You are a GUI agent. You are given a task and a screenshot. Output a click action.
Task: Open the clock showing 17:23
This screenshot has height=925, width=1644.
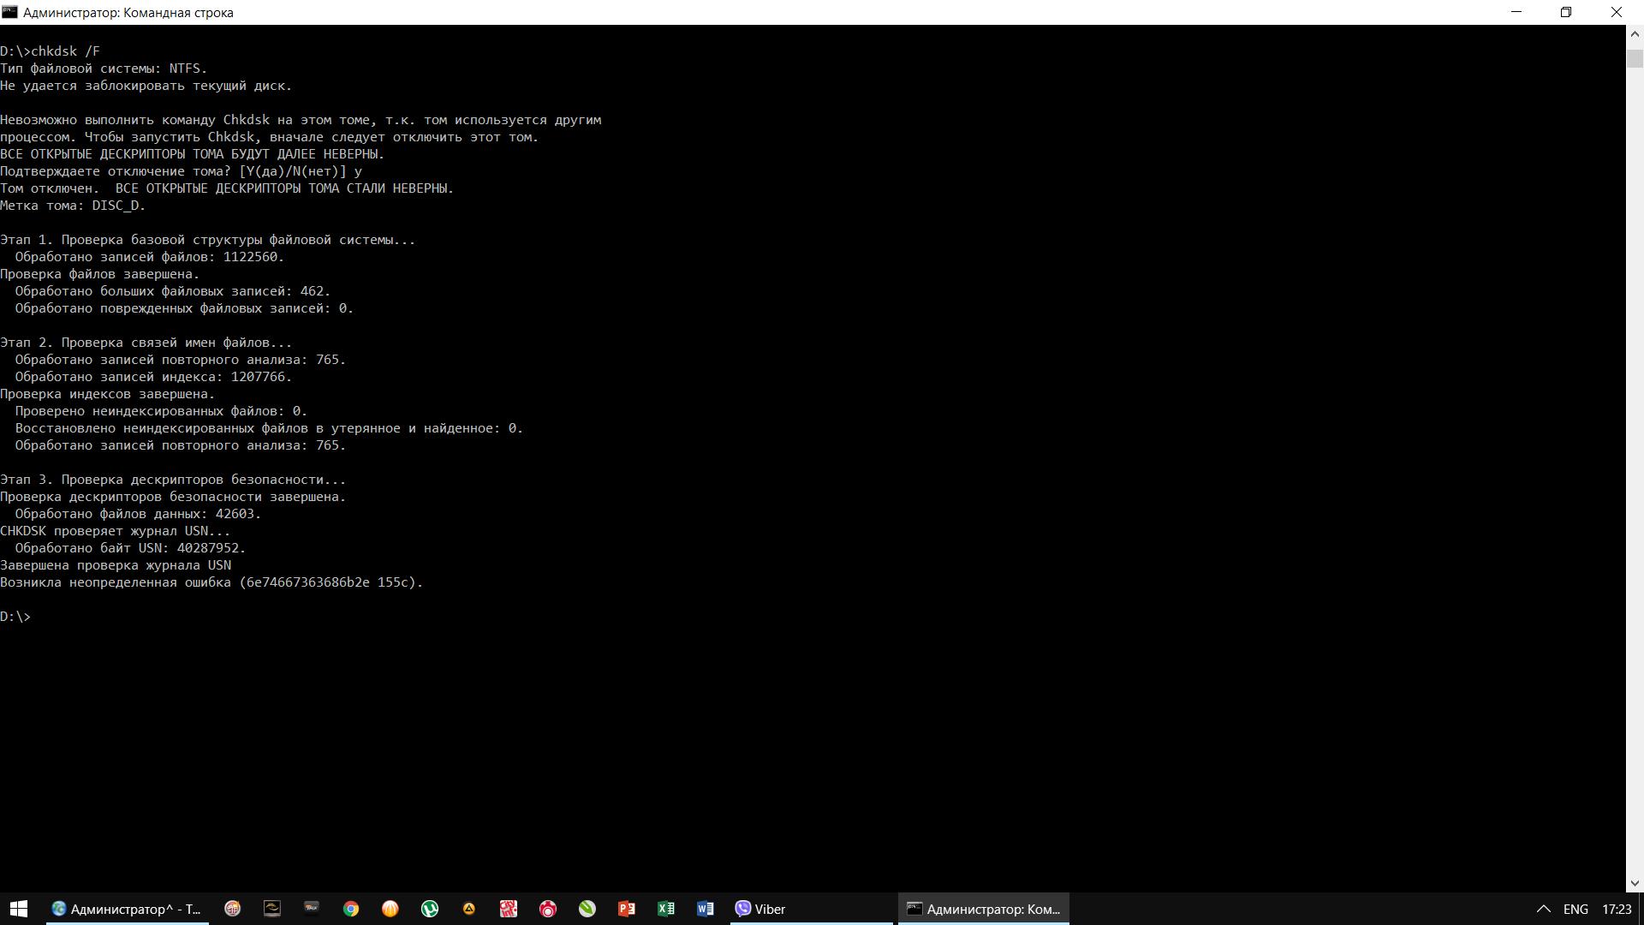[1617, 909]
